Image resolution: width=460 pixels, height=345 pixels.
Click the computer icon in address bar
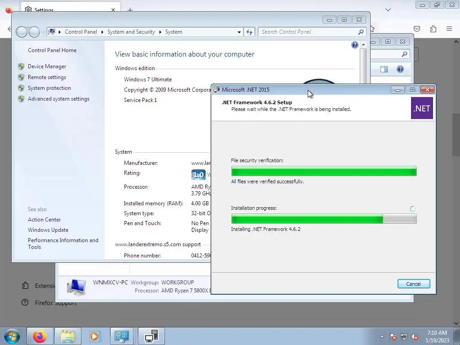[x=52, y=32]
